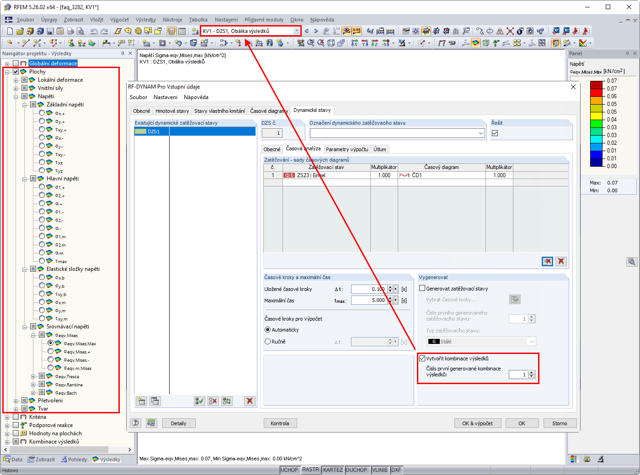This screenshot has height=475, width=640.
Task: Click the OK button in dialog
Action: [522, 423]
